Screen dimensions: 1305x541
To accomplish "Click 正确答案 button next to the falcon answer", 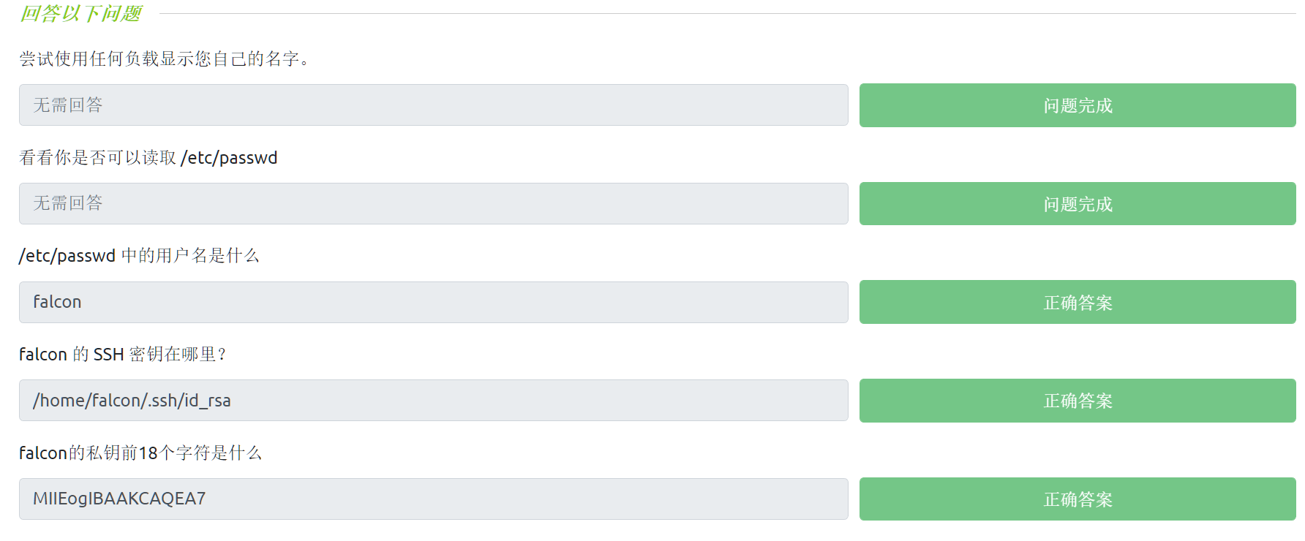I will tap(1077, 302).
